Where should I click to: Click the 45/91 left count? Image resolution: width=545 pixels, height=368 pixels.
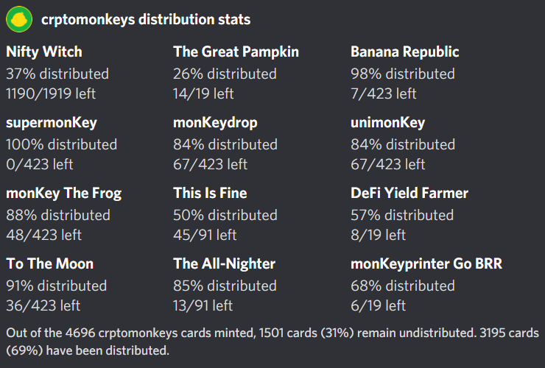[x=205, y=236]
